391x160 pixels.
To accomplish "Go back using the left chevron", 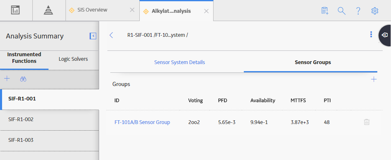I will (111, 35).
